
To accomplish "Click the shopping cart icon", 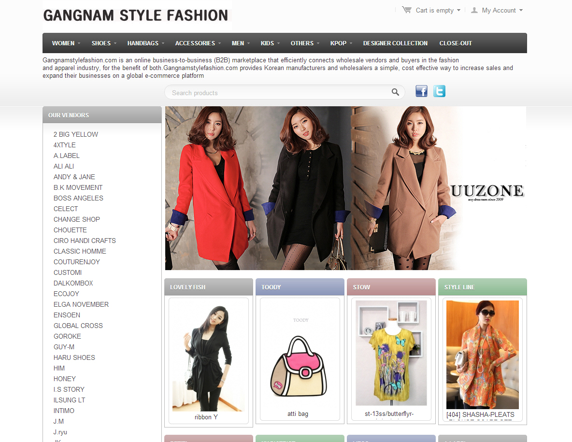I will pyautogui.click(x=406, y=10).
